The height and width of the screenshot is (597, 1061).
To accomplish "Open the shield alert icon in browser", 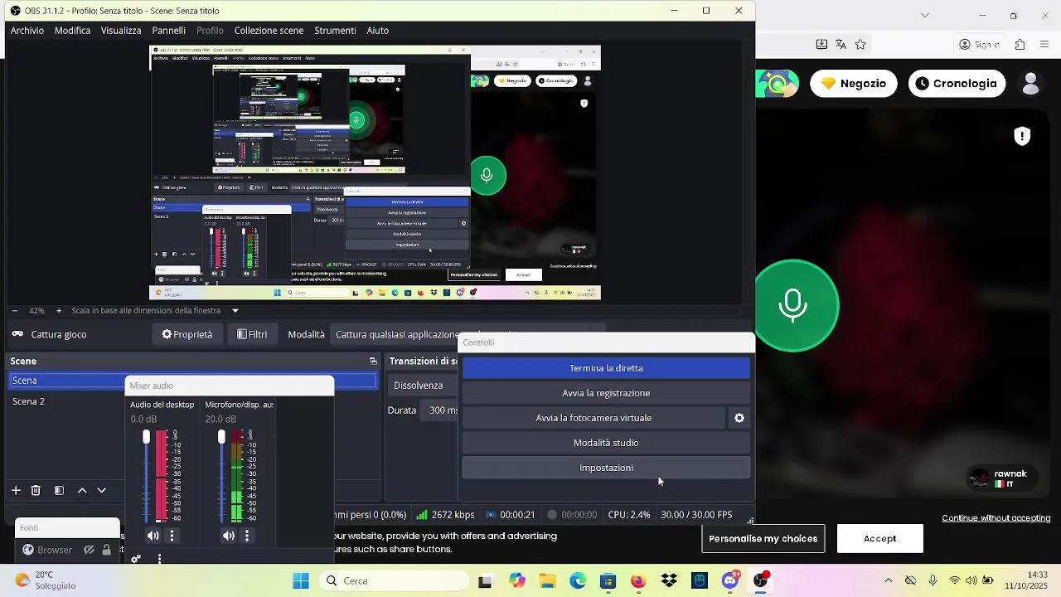I will (1022, 136).
